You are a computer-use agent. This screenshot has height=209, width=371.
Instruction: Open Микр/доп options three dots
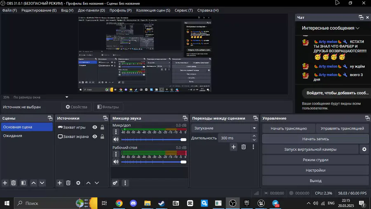pyautogui.click(x=116, y=132)
